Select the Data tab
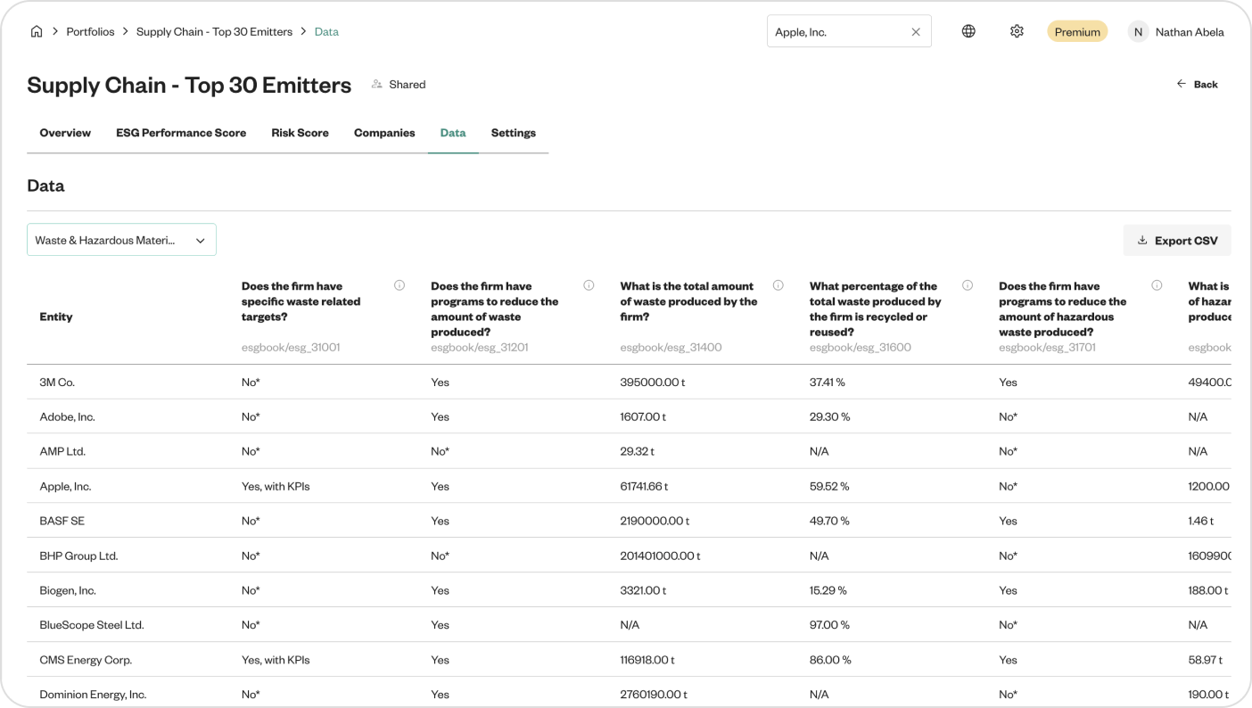Viewport: 1252px width, 708px height. [453, 133]
